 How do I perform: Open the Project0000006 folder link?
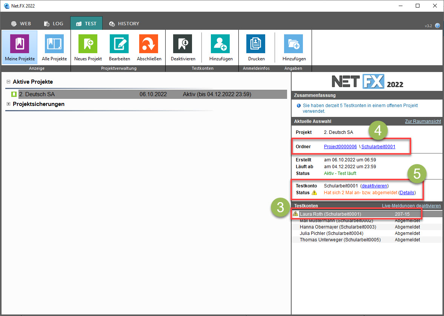click(340, 147)
